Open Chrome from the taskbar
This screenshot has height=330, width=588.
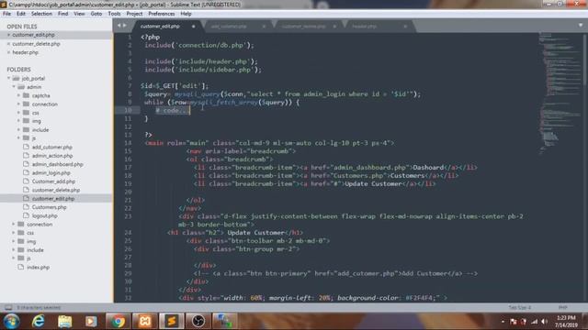(118, 321)
